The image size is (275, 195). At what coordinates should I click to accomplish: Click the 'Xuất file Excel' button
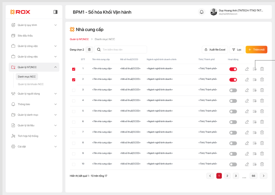pyautogui.click(x=214, y=50)
